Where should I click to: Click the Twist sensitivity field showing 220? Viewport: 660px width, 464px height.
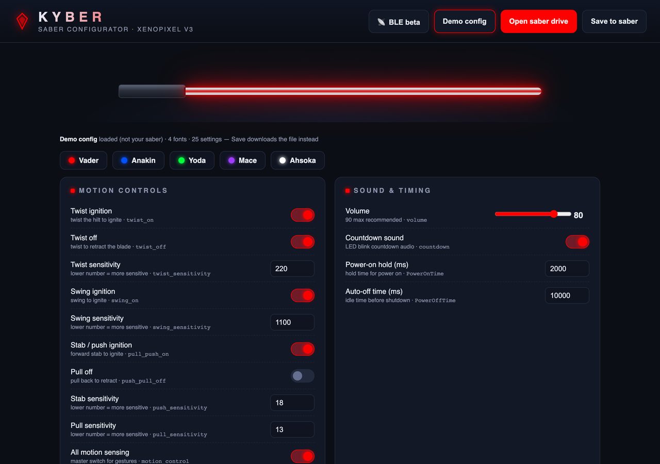click(x=292, y=269)
